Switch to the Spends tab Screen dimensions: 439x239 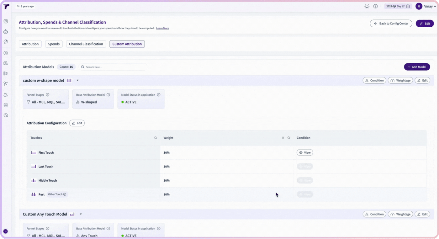pos(54,44)
